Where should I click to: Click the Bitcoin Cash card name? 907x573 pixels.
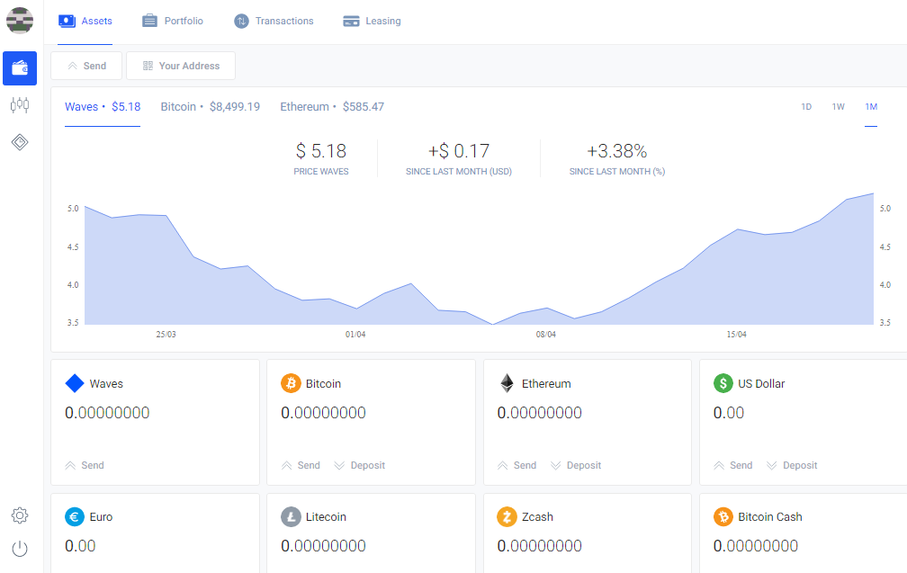pos(770,517)
